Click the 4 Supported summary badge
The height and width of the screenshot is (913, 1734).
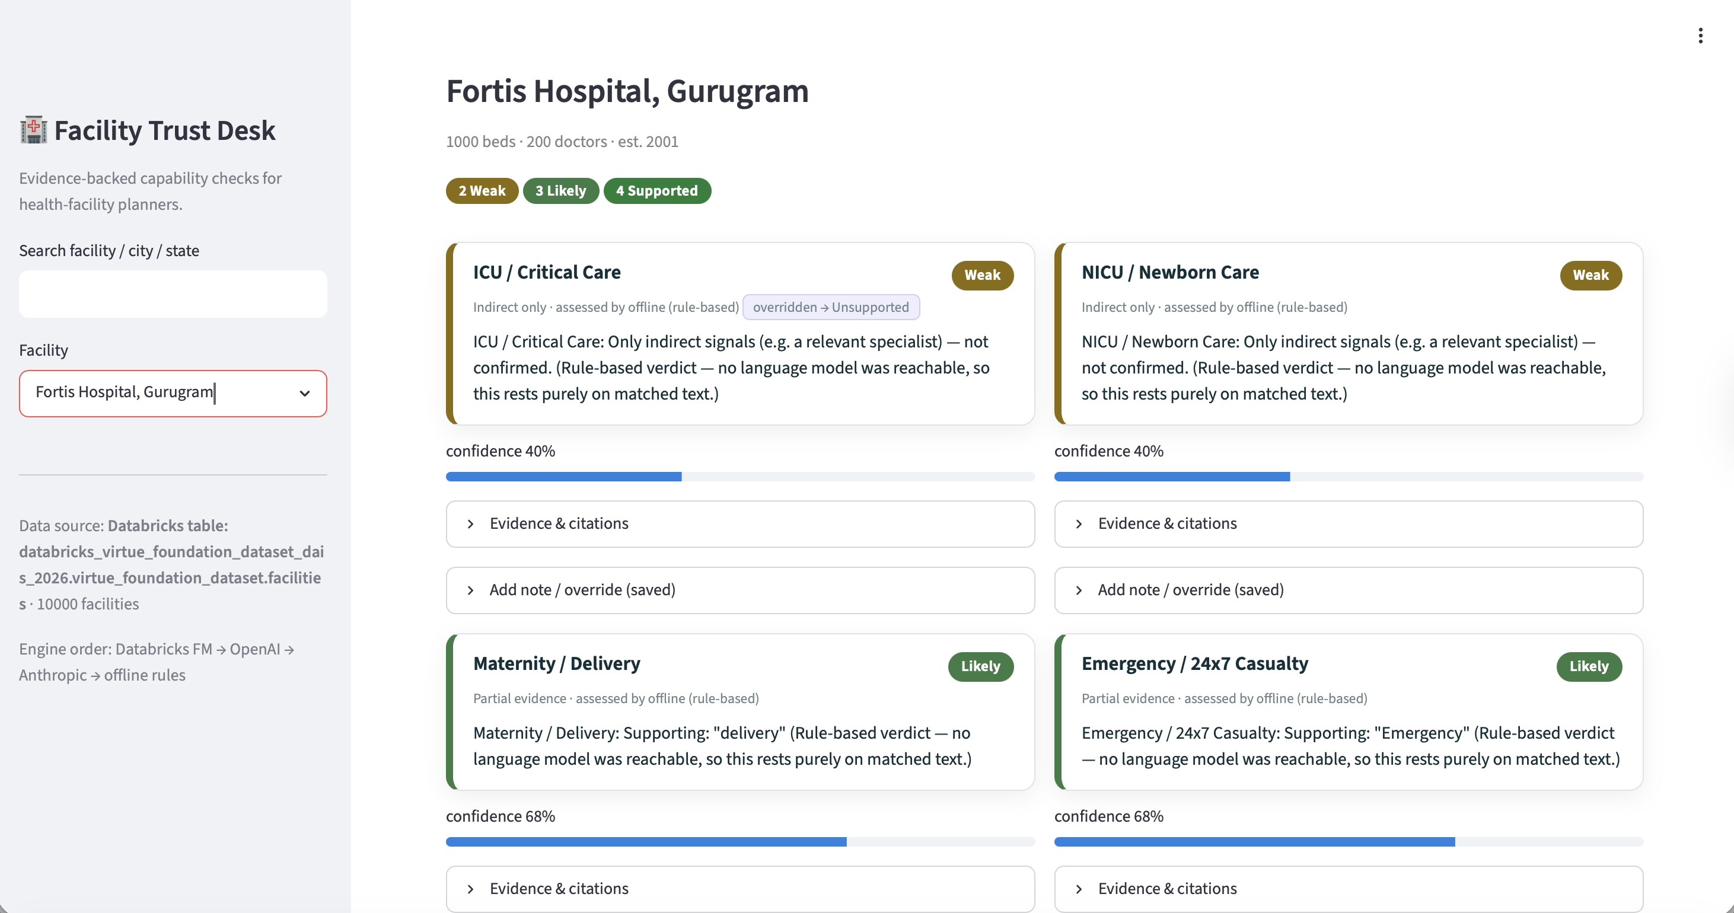click(x=657, y=191)
